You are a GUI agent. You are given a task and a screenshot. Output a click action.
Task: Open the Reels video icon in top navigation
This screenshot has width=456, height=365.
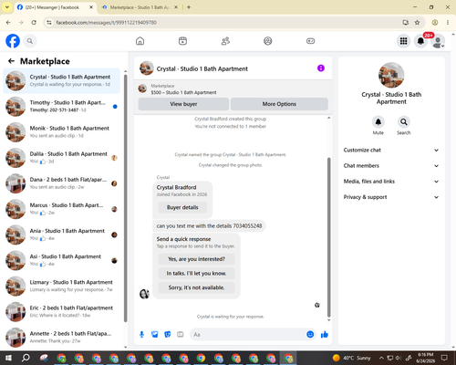[182, 41]
